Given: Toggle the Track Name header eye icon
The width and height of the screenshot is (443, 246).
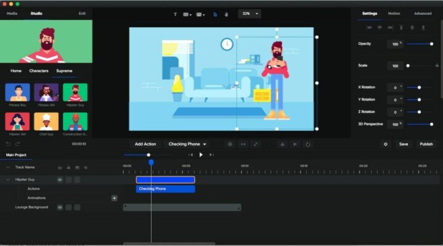Looking at the screenshot, I should click(x=60, y=167).
